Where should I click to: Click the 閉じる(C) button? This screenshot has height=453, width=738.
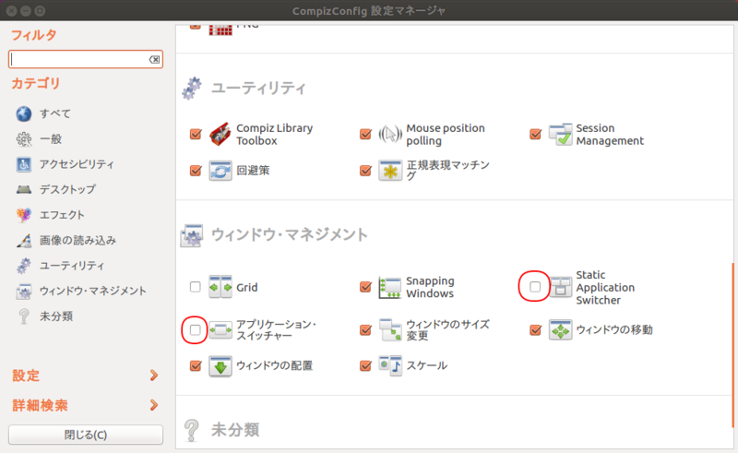click(86, 435)
